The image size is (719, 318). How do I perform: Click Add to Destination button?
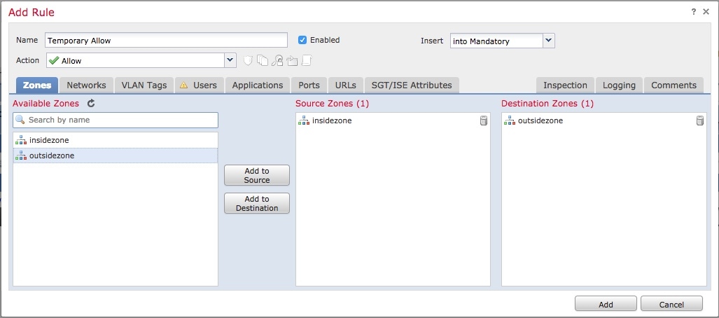257,203
